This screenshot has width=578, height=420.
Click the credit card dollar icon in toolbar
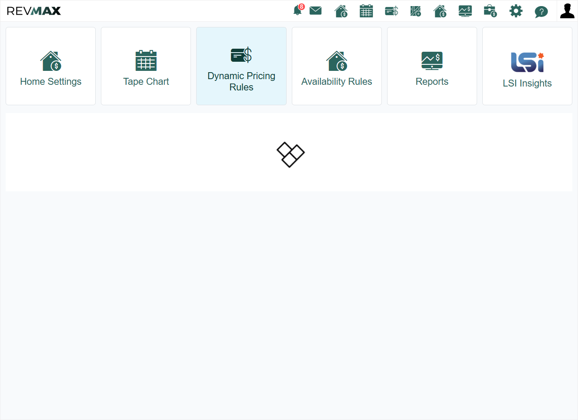tap(391, 11)
